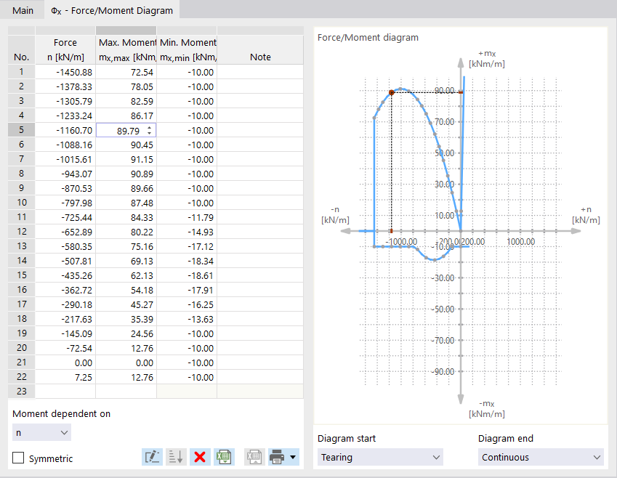Viewport: 617px width, 478px height.
Task: Select max moment cell 62.13
Action: [126, 276]
